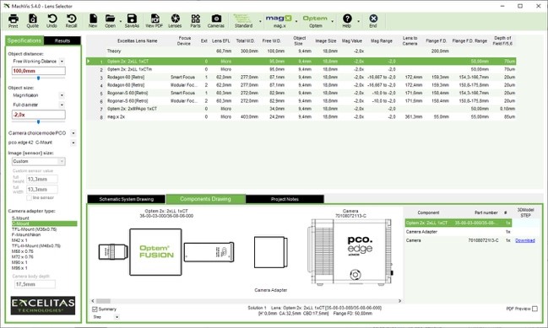
Task: Expand the arrow beside Standard
Action: 260,21
